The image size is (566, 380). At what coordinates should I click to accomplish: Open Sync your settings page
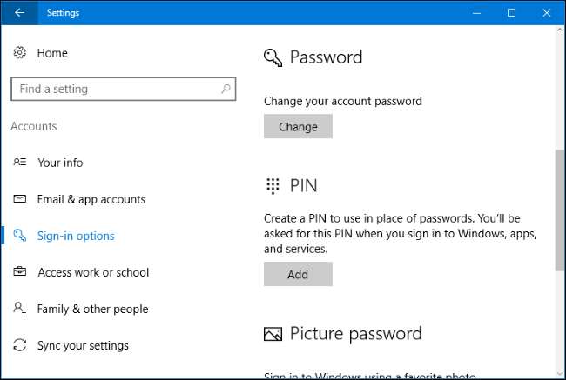(83, 345)
